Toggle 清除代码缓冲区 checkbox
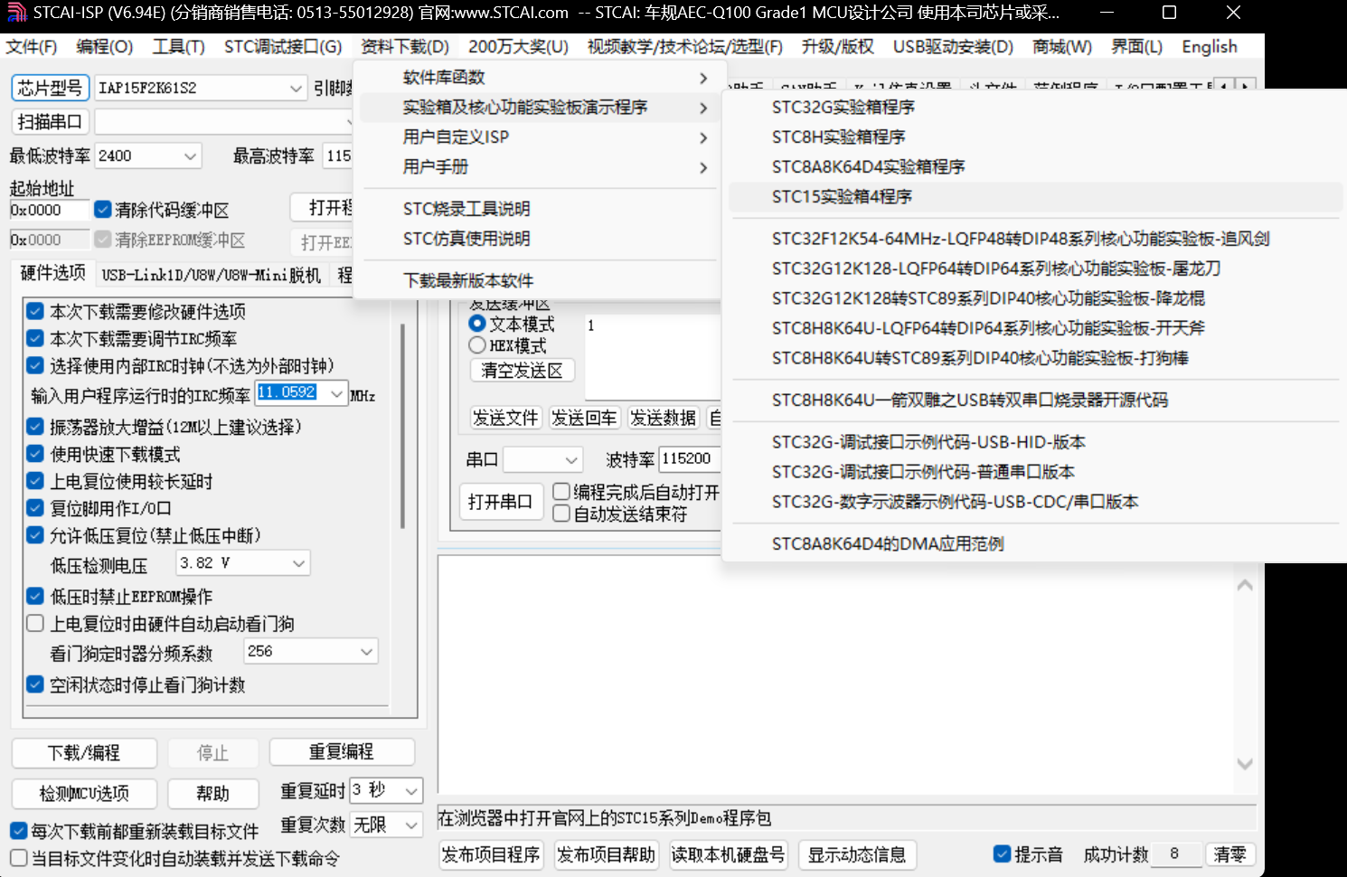 pos(103,210)
